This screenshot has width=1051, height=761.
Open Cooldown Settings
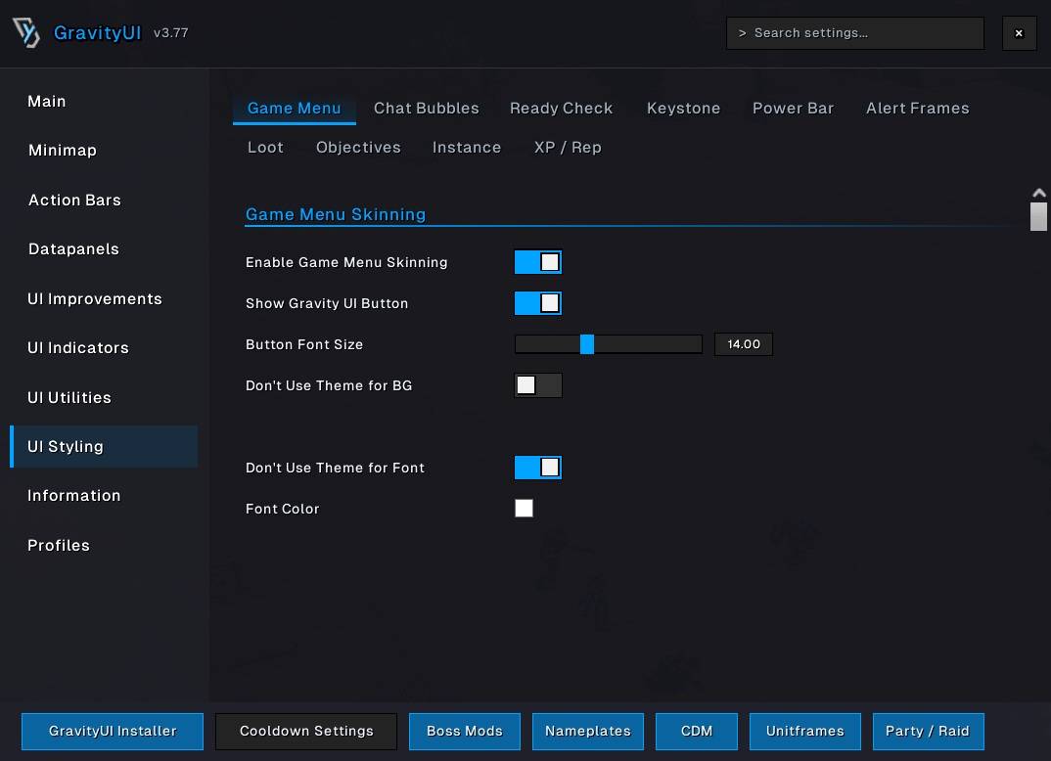pos(306,731)
